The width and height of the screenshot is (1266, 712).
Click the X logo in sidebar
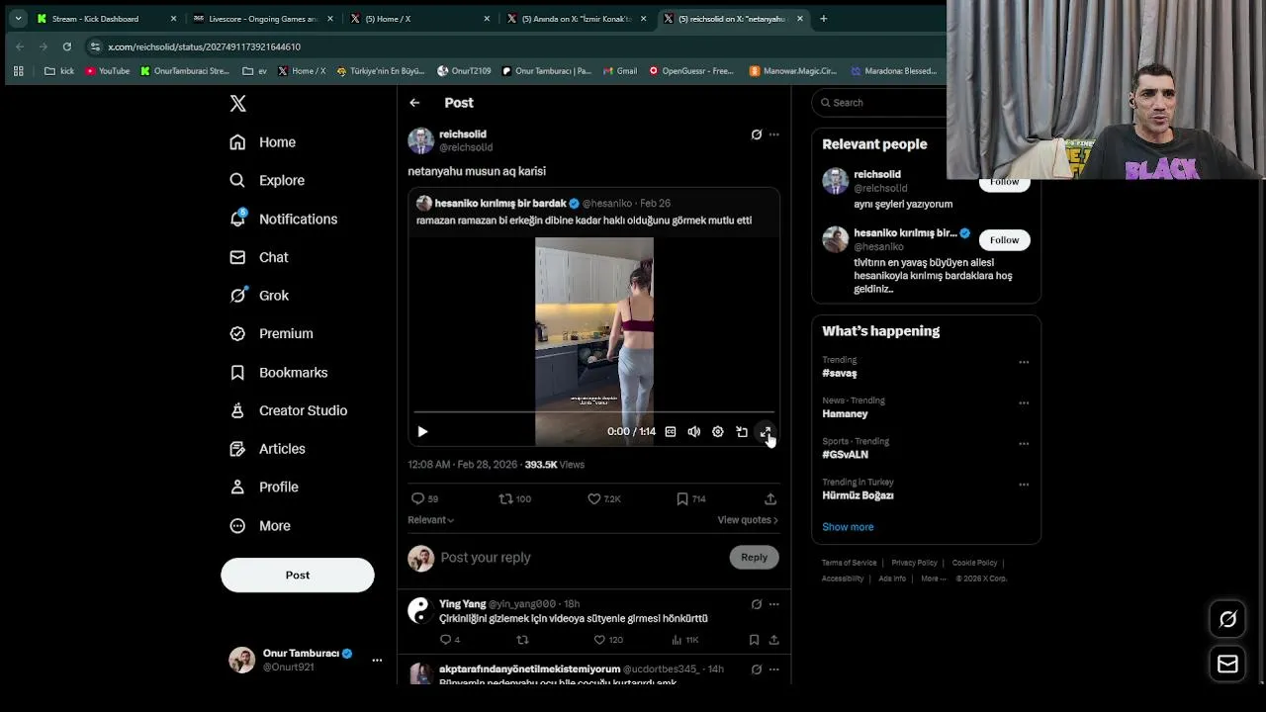point(237,103)
